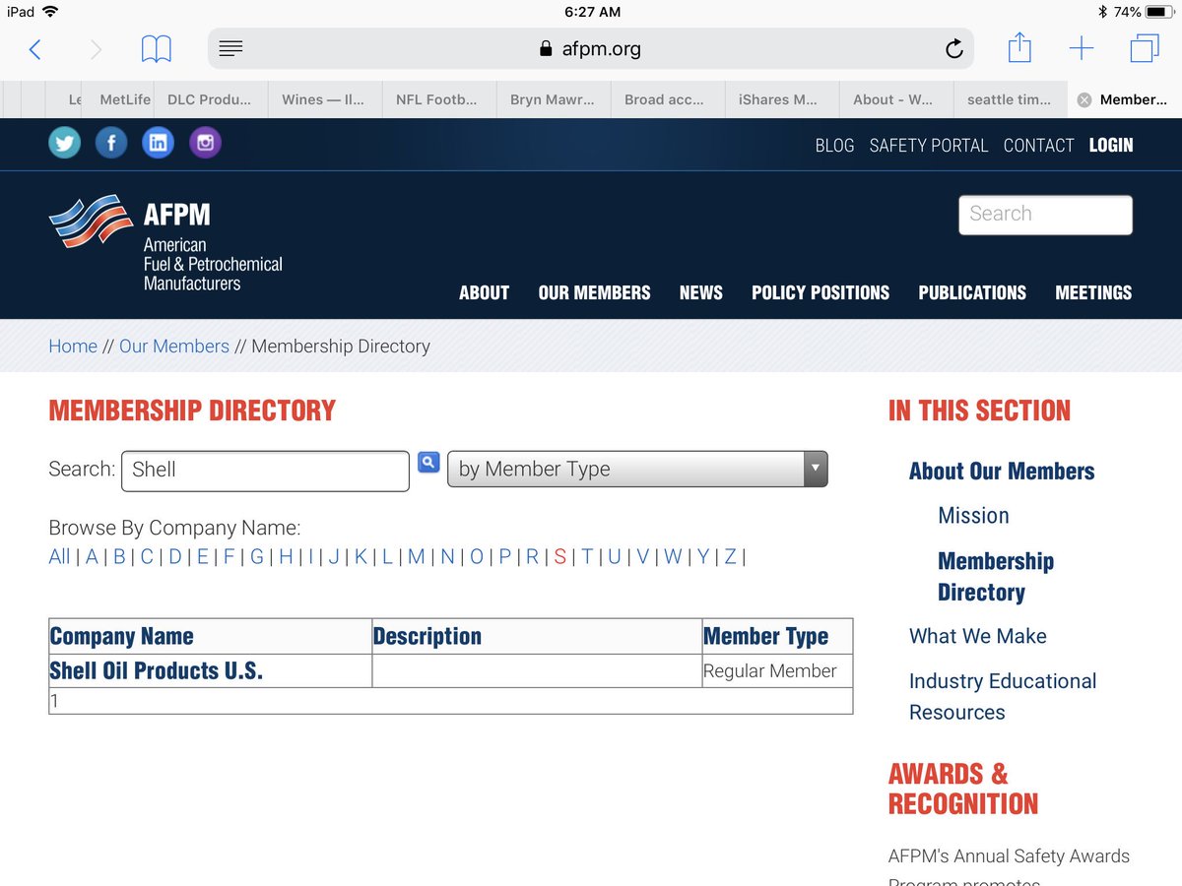This screenshot has width=1182, height=886.
Task: Switch to the Wines tab
Action: pos(323,99)
